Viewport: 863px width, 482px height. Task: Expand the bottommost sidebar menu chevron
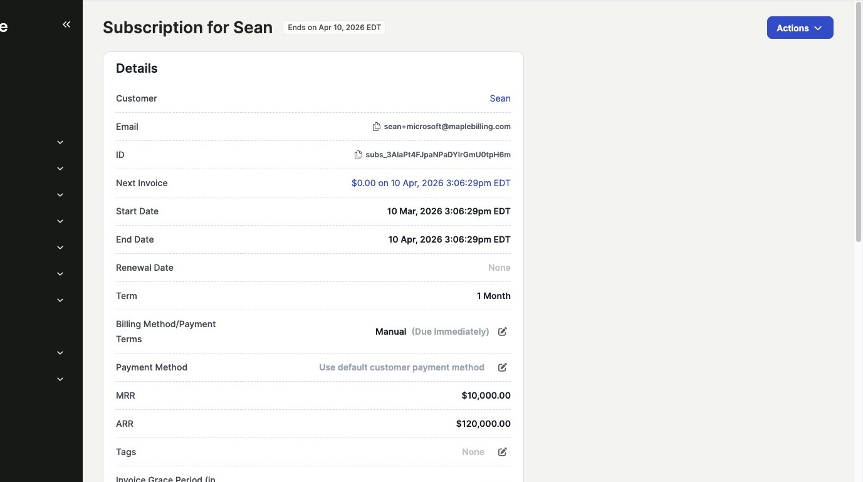(60, 379)
